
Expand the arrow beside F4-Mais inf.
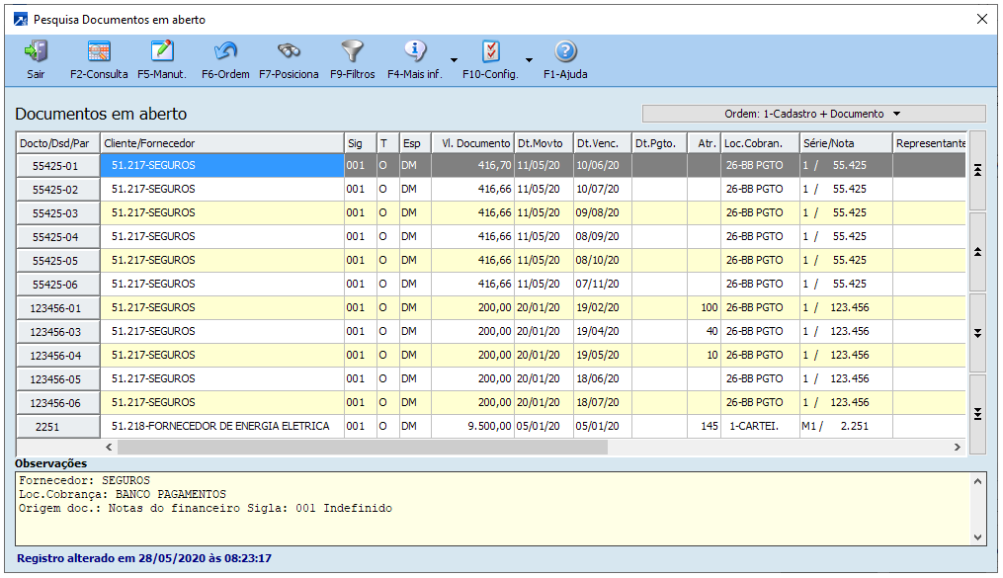[454, 60]
